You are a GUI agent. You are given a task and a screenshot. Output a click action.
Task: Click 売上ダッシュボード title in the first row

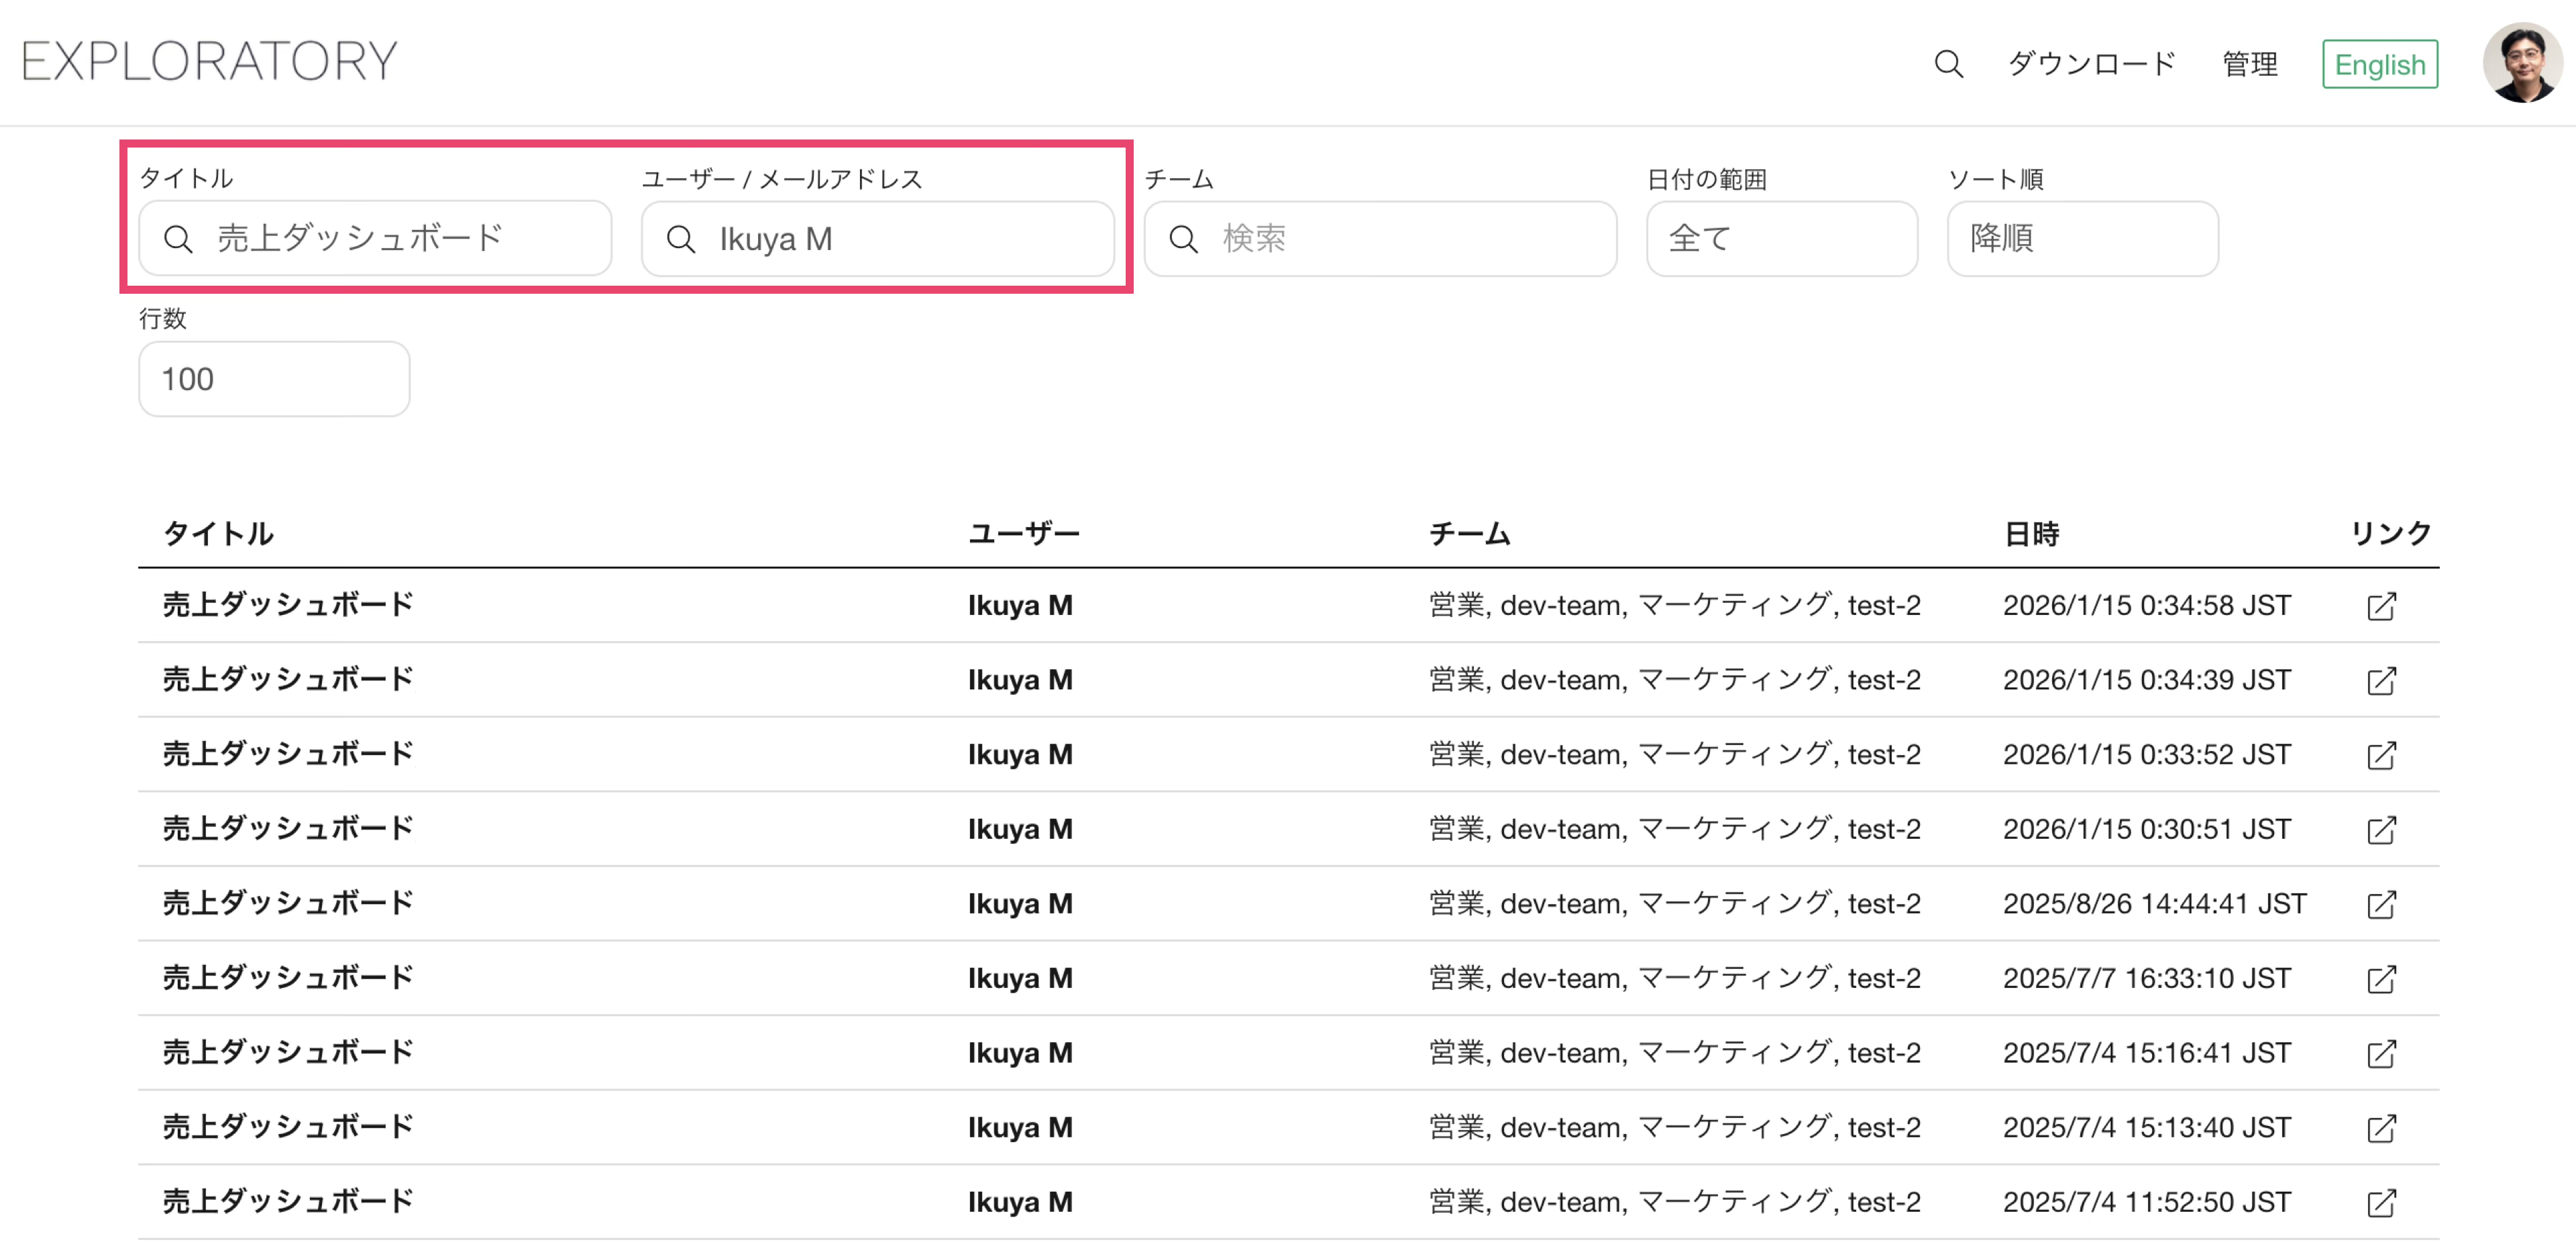[x=288, y=605]
